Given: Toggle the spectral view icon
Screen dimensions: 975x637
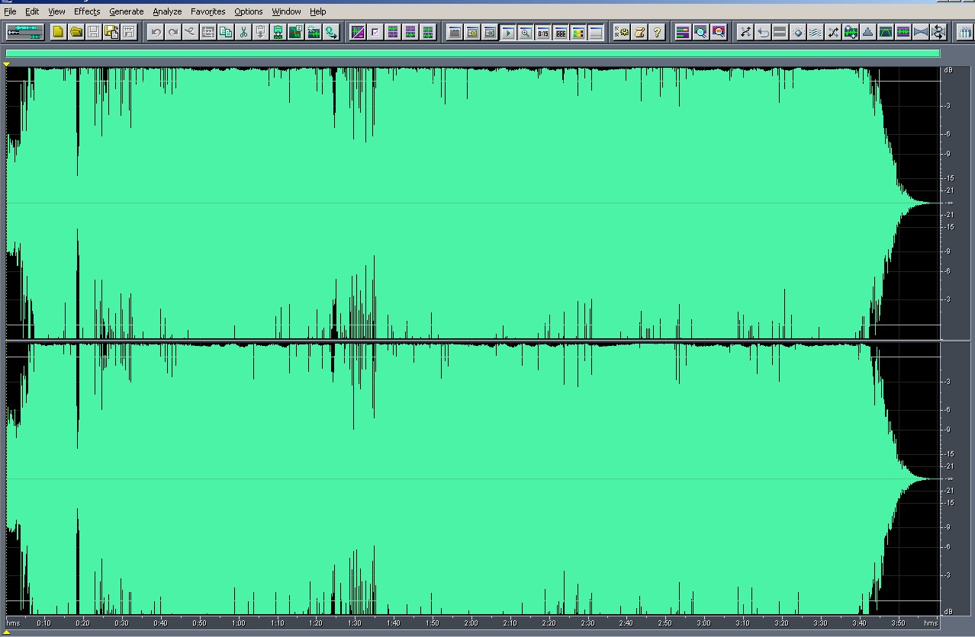Looking at the screenshot, I should [358, 32].
